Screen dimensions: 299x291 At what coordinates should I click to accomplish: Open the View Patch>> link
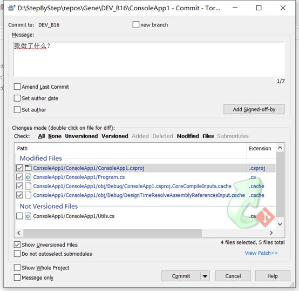(261, 253)
